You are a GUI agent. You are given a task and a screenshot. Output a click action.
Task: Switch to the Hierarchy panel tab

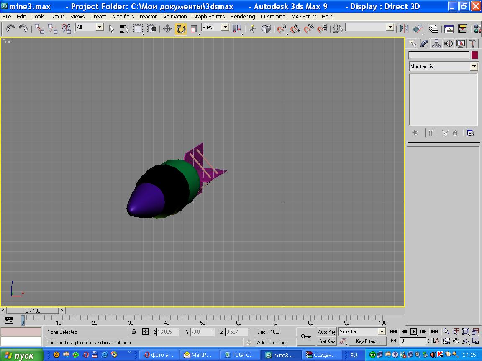[x=436, y=43]
